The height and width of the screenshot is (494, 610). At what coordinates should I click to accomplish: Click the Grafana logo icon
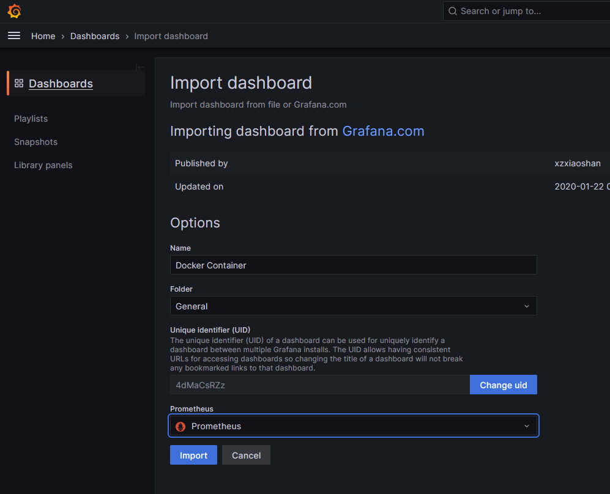click(x=15, y=11)
